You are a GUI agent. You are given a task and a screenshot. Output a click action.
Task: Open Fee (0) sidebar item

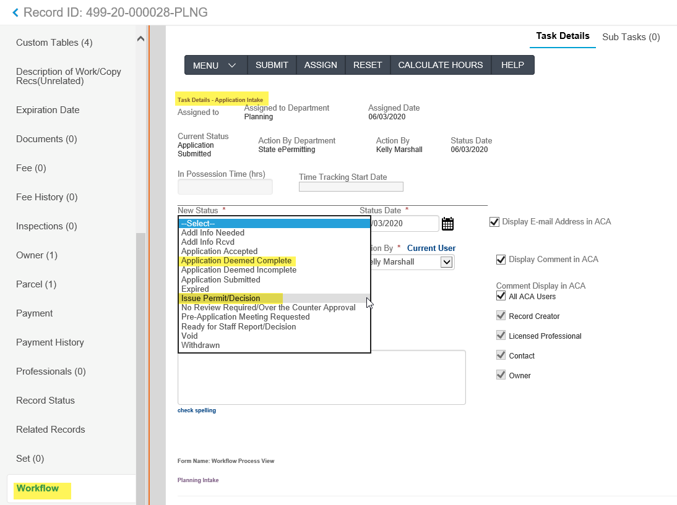[31, 168]
